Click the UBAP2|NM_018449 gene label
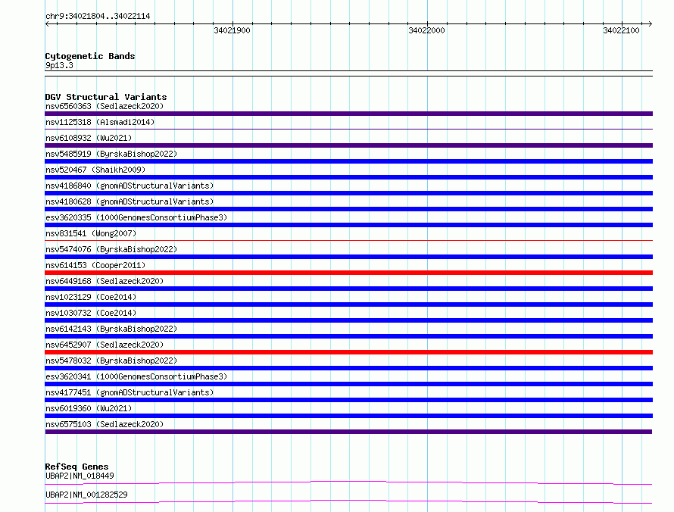This screenshot has height=512, width=674. (x=80, y=476)
